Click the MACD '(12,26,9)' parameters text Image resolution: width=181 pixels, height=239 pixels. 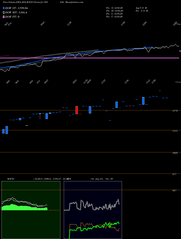[x=38, y=179]
